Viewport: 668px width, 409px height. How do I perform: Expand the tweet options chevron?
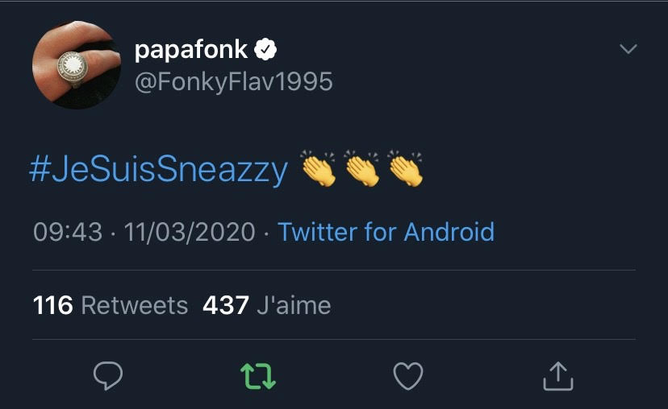pyautogui.click(x=628, y=50)
